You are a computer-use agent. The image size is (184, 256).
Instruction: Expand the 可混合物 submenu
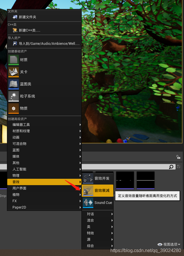(x=44, y=144)
